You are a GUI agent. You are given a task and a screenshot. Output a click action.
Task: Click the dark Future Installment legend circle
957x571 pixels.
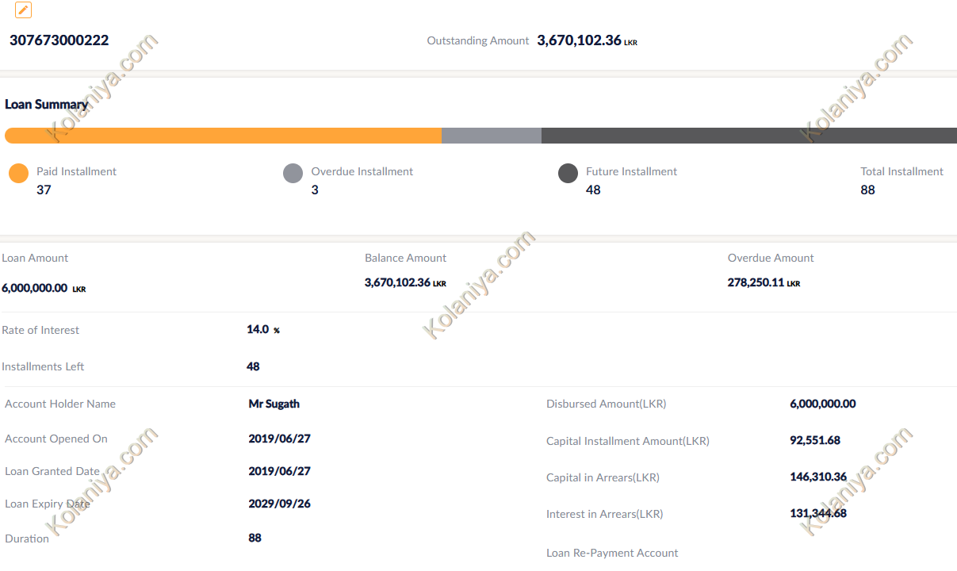[568, 174]
